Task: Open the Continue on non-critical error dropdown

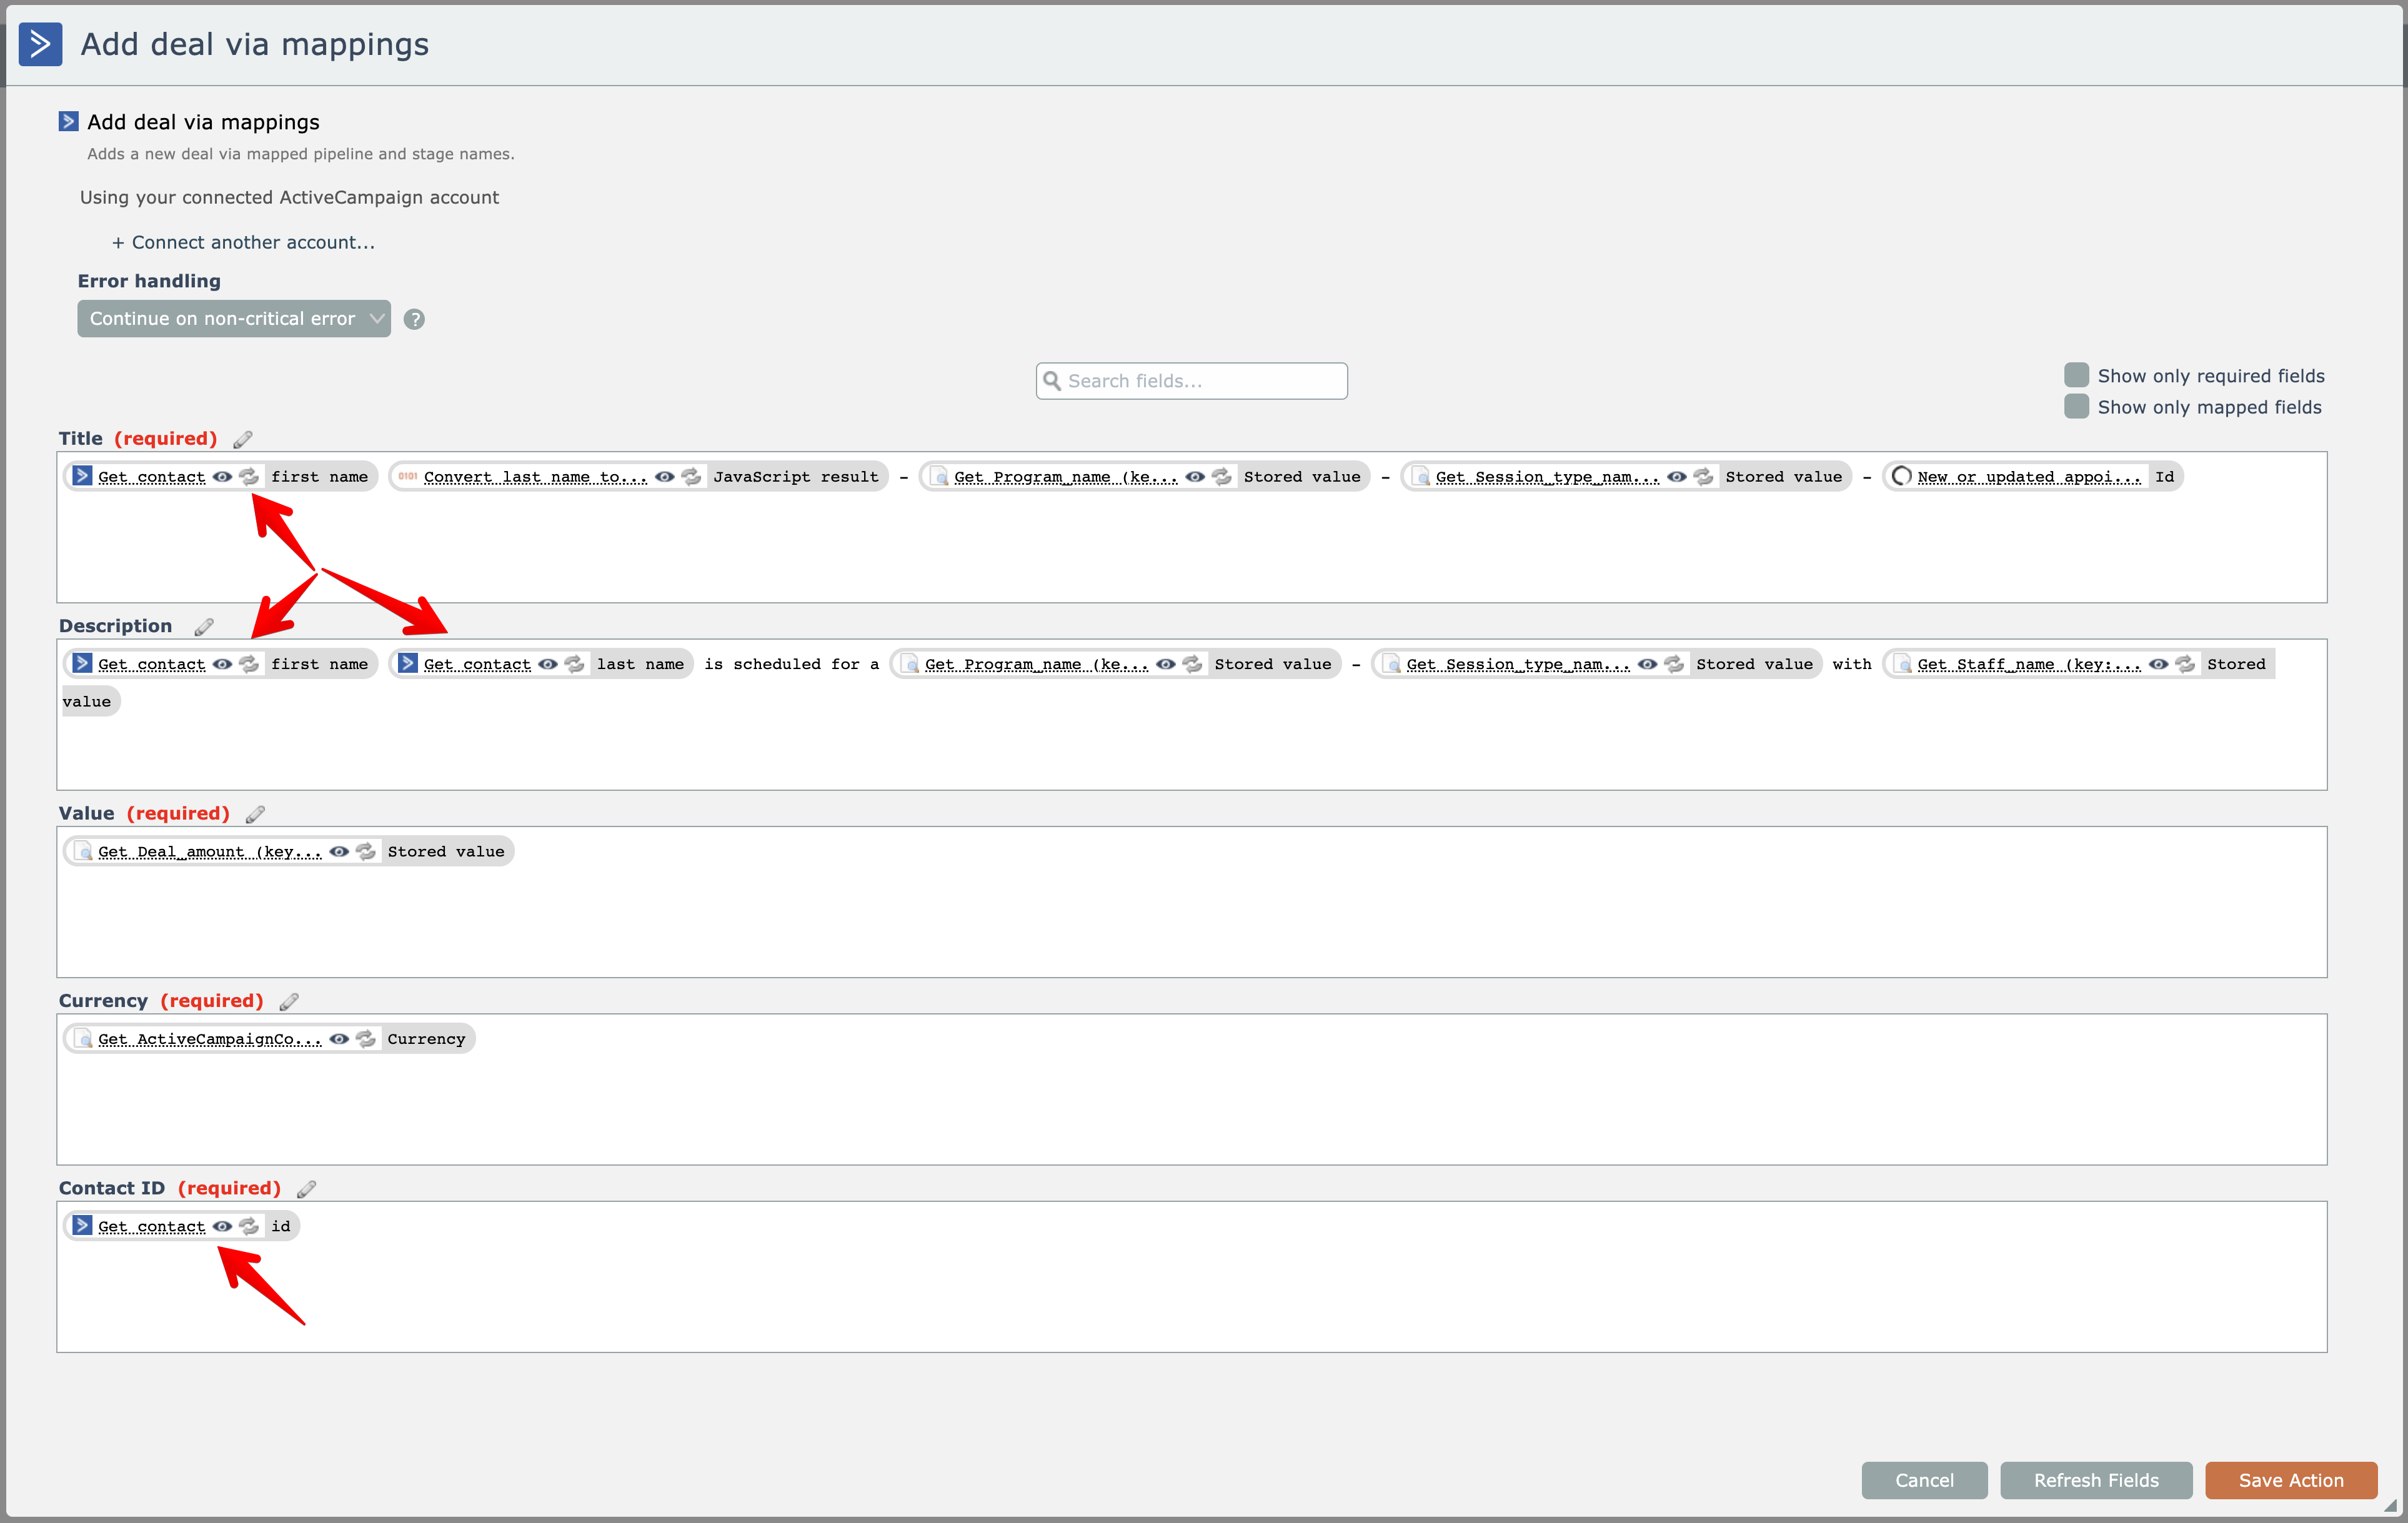Action: click(x=233, y=319)
